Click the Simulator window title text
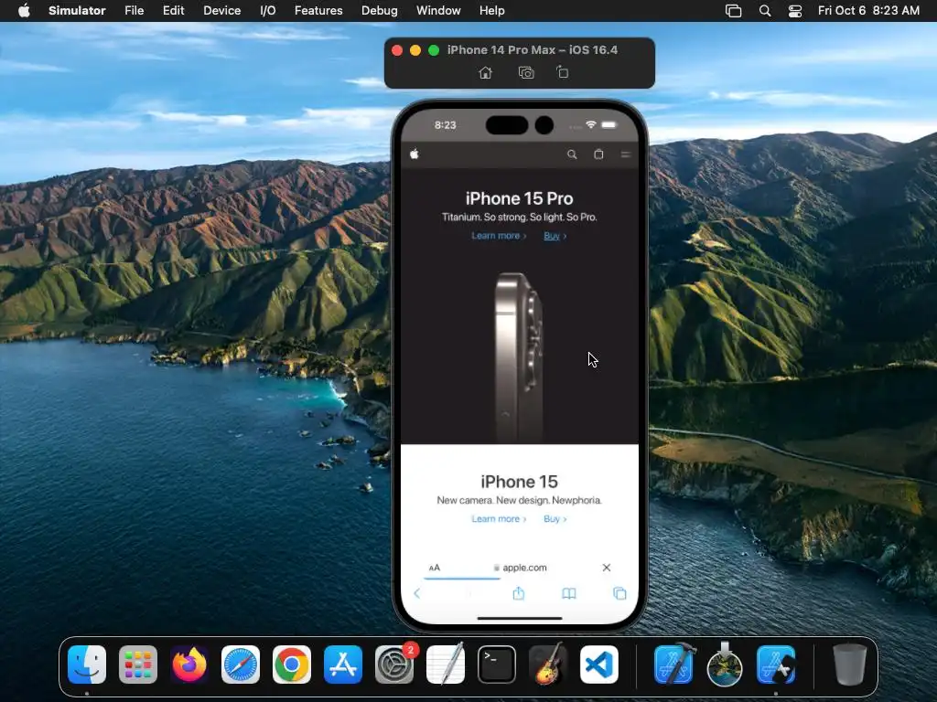 pyautogui.click(x=533, y=50)
